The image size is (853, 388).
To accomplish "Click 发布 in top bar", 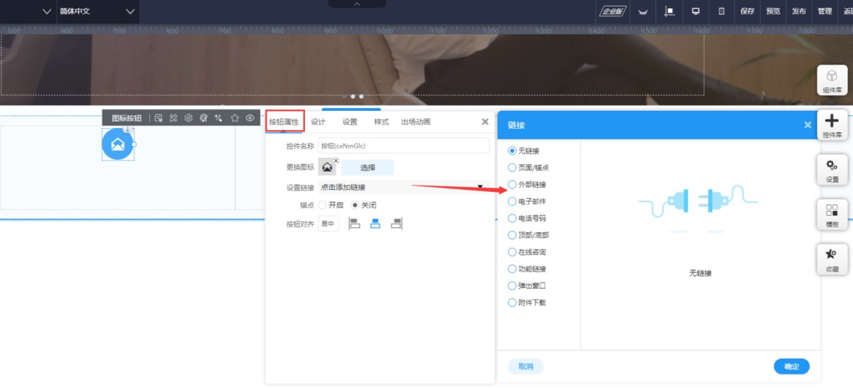I will pyautogui.click(x=799, y=11).
